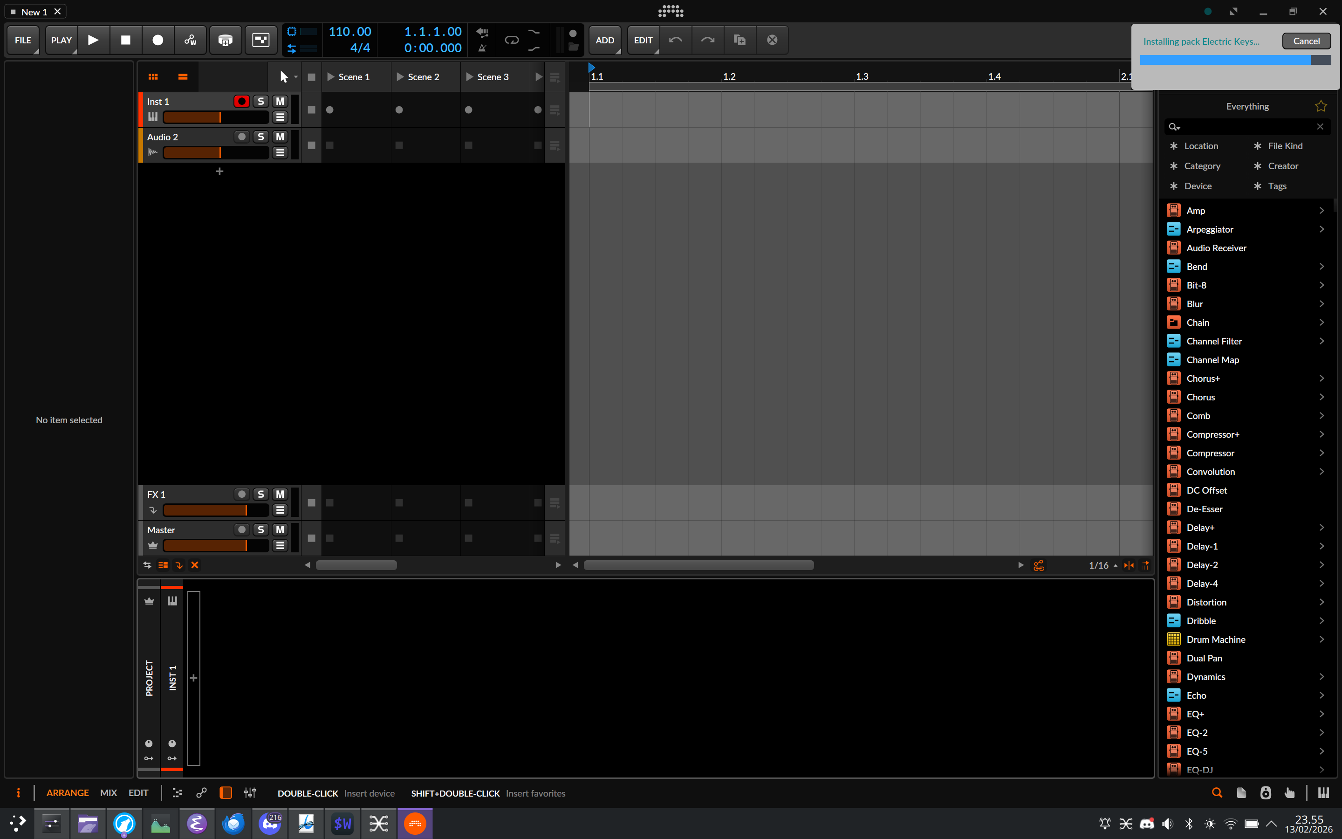The image size is (1342, 839).
Task: Cancel the Electric Keys pack installation
Action: pos(1306,41)
